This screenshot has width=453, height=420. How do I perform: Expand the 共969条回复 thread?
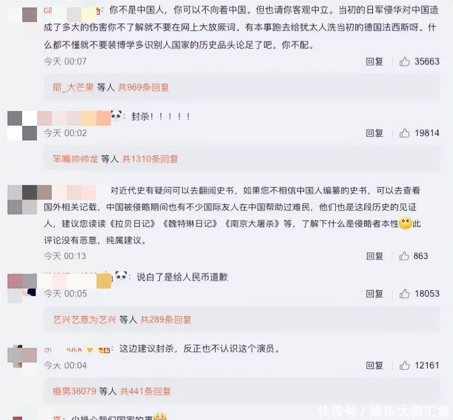(x=144, y=87)
